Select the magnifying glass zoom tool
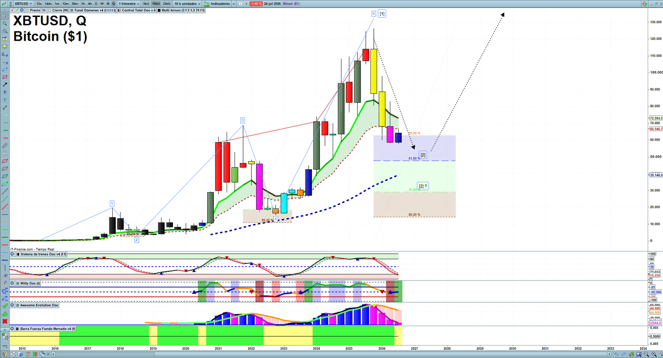Screen dimensions: 663x358 pos(5,24)
